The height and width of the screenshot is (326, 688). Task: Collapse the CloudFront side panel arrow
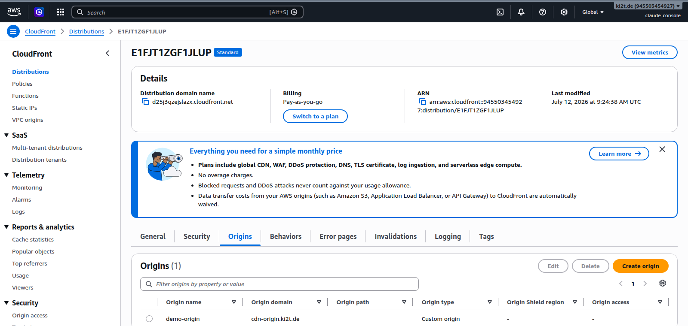107,53
